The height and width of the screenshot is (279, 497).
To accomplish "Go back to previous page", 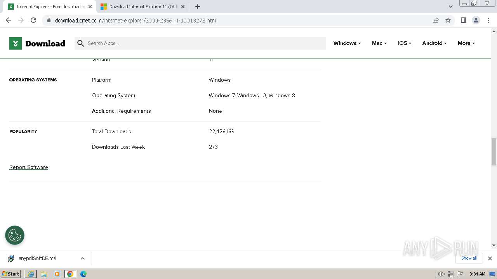I will click(x=9, y=20).
